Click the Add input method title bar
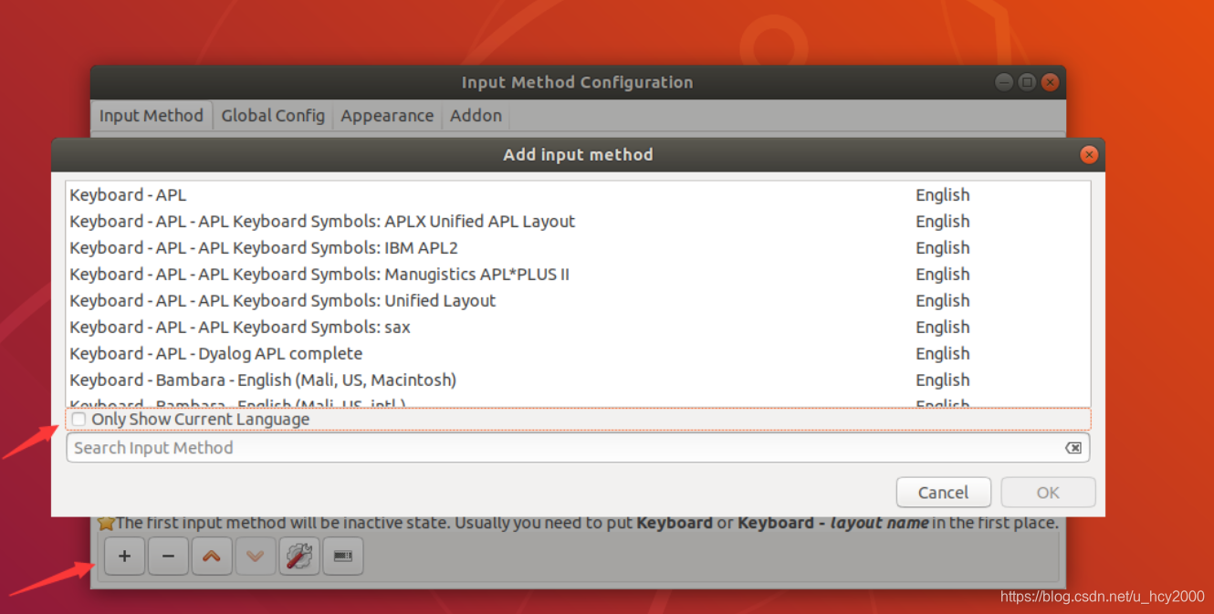The height and width of the screenshot is (614, 1214). pos(578,155)
